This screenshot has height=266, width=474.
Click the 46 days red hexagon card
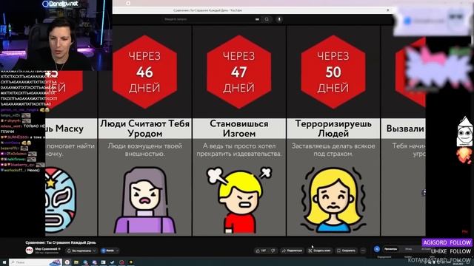144,72
